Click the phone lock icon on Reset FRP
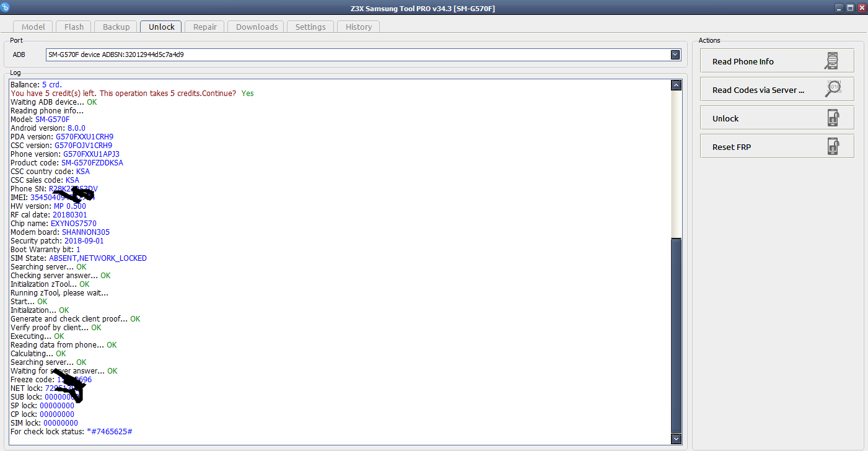This screenshot has height=451, width=868. click(x=833, y=146)
